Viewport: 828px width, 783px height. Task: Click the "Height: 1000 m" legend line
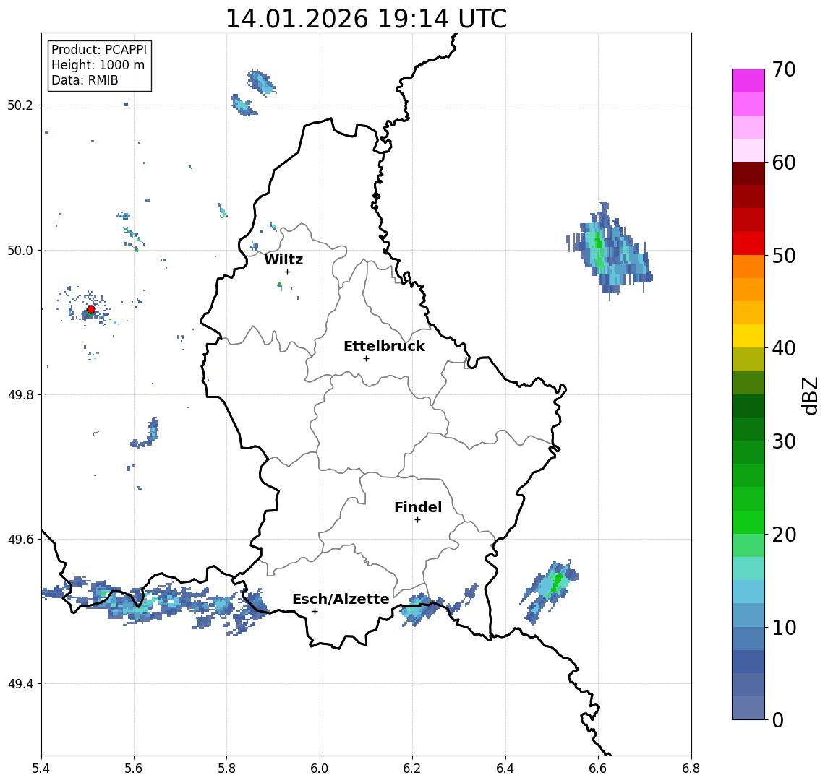(98, 65)
